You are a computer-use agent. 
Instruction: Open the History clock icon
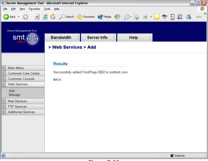coord(117,17)
